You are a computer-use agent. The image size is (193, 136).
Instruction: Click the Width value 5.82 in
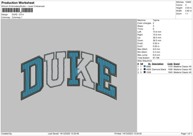coord(188,11)
